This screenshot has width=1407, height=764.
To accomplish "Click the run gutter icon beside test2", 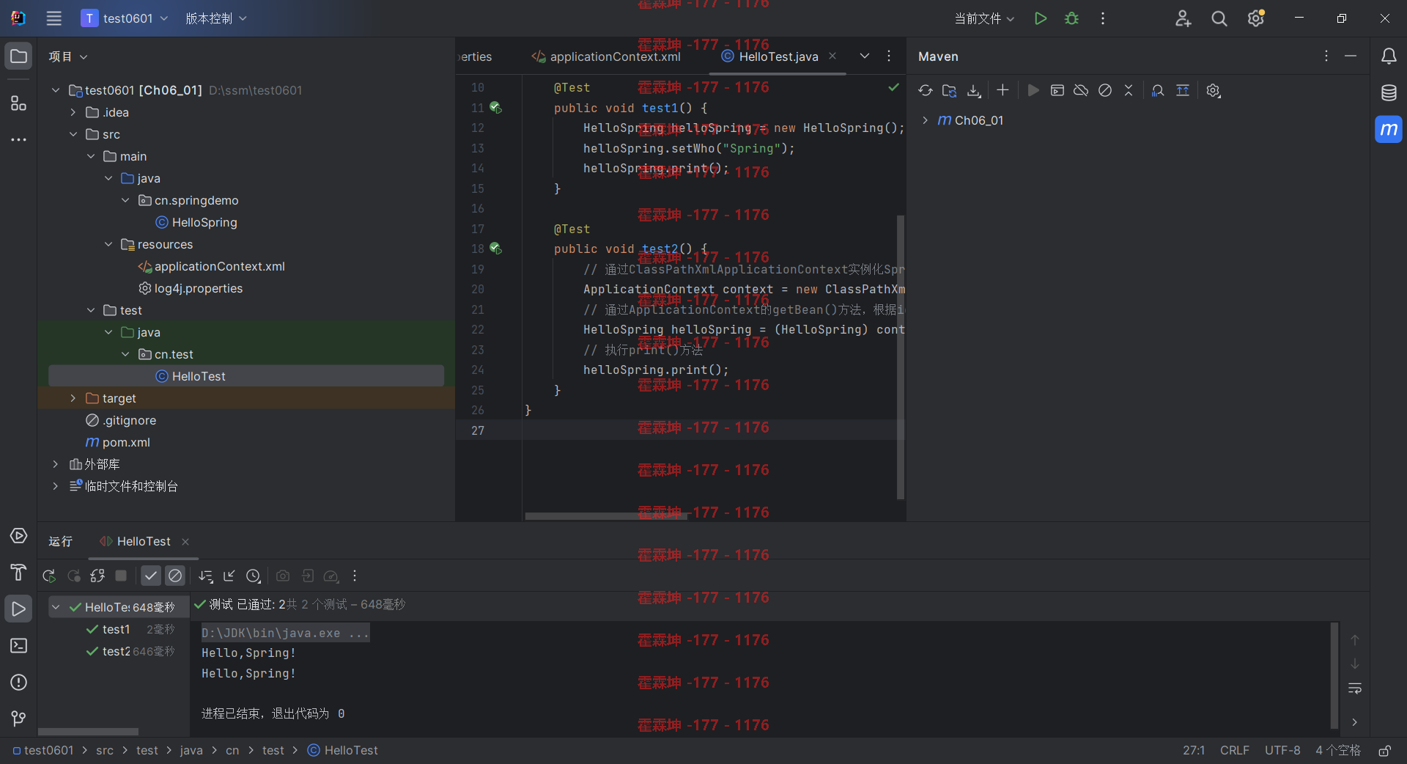I will point(495,249).
